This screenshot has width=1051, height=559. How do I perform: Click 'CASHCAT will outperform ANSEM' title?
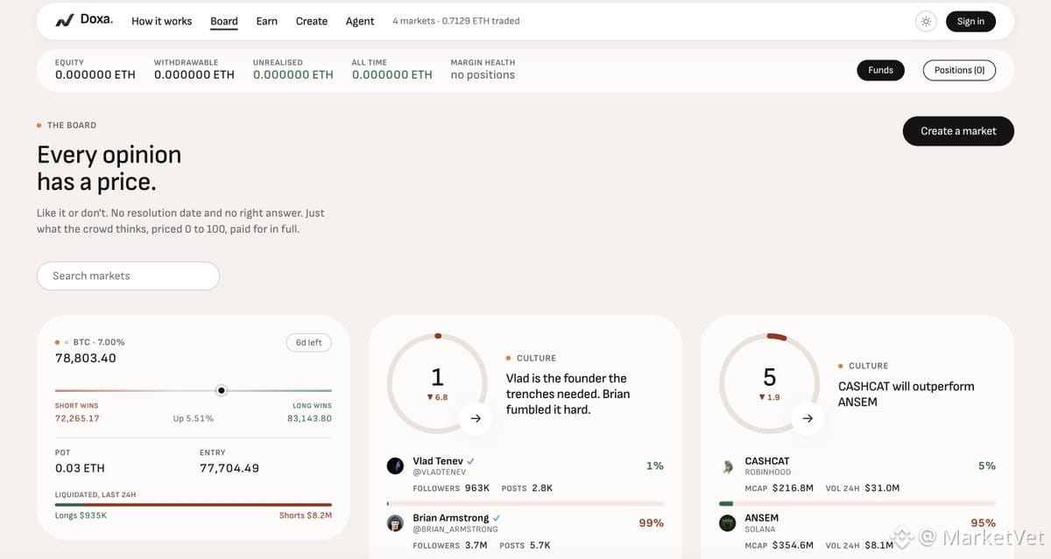tap(906, 394)
